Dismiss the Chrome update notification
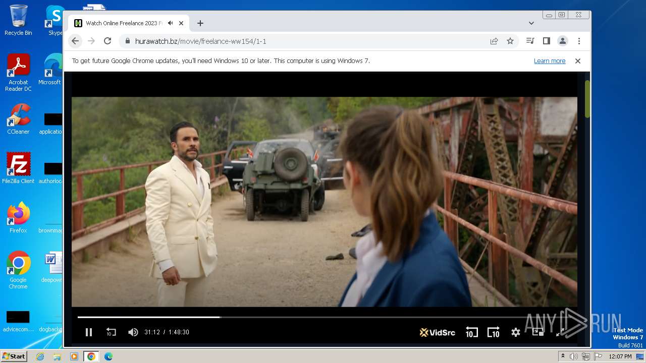Screen dimensions: 646x363 578,61
